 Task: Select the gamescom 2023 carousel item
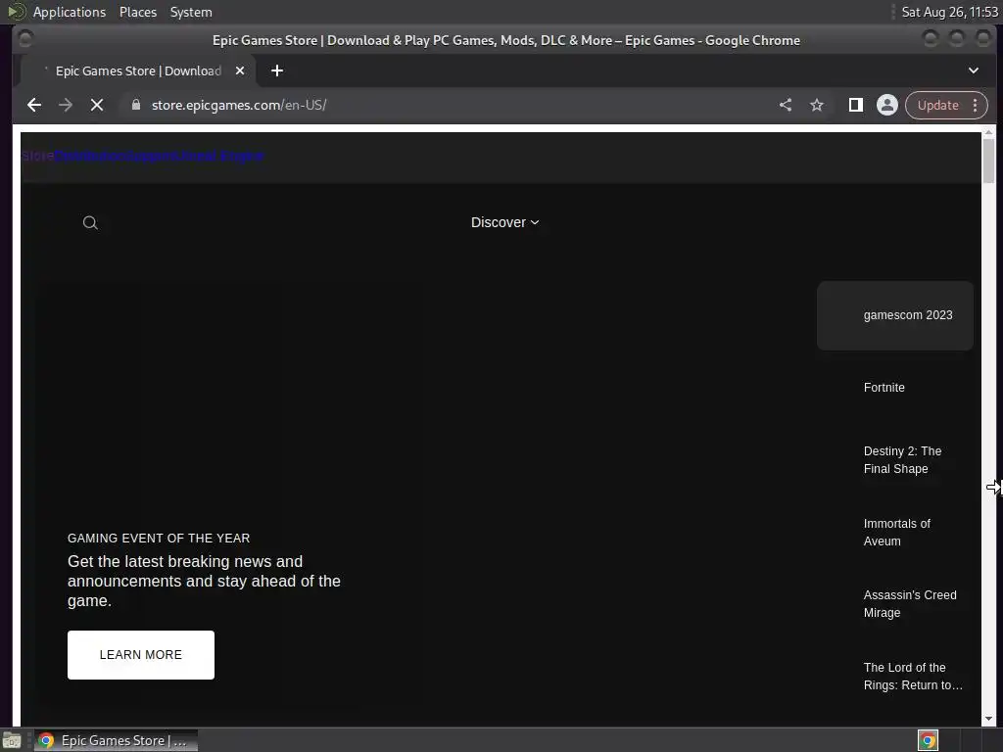(895, 315)
